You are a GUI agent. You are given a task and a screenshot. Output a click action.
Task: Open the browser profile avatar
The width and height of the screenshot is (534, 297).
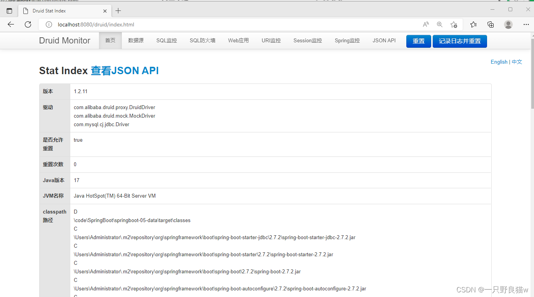pyautogui.click(x=508, y=24)
